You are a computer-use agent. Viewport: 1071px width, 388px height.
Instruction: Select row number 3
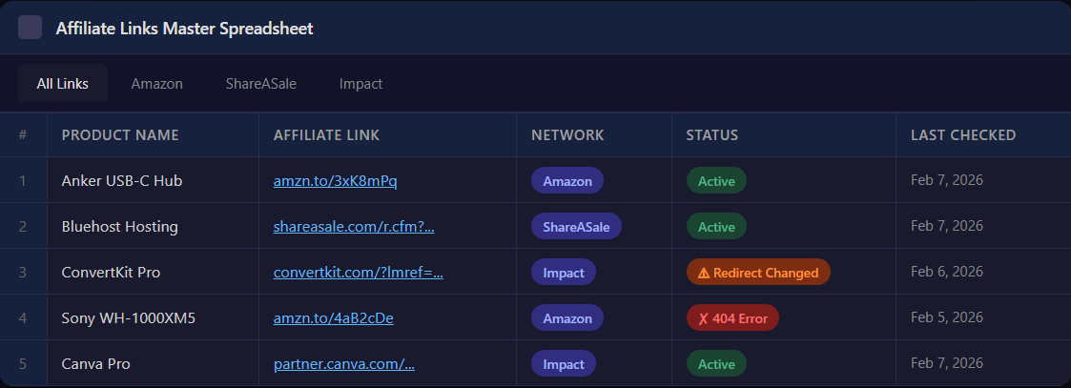[x=23, y=272]
